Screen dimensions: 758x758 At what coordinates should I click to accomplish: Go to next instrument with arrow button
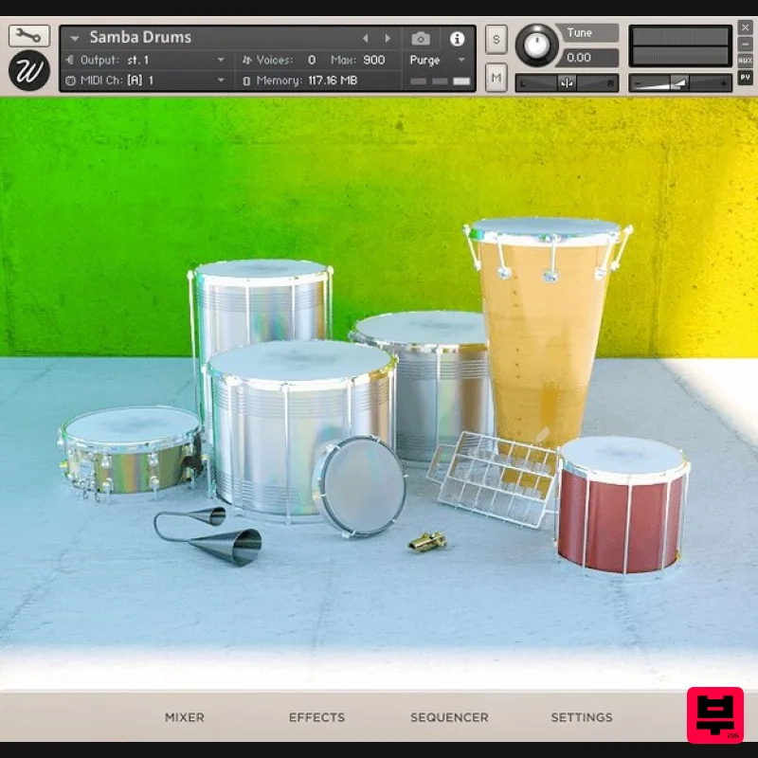pyautogui.click(x=388, y=38)
